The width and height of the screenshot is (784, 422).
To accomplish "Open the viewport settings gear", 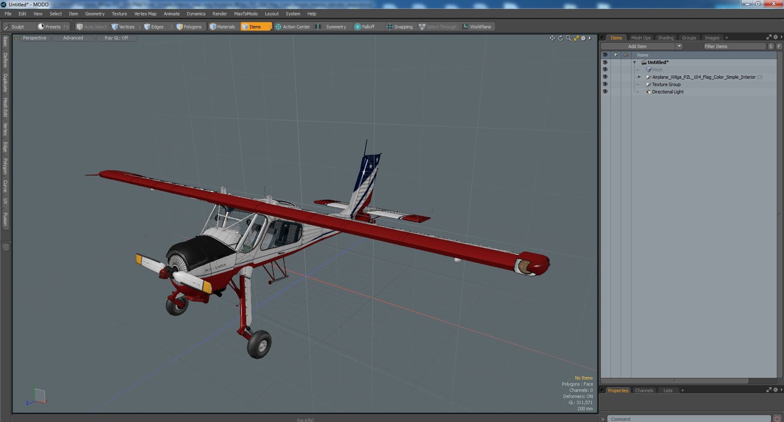I will [583, 38].
